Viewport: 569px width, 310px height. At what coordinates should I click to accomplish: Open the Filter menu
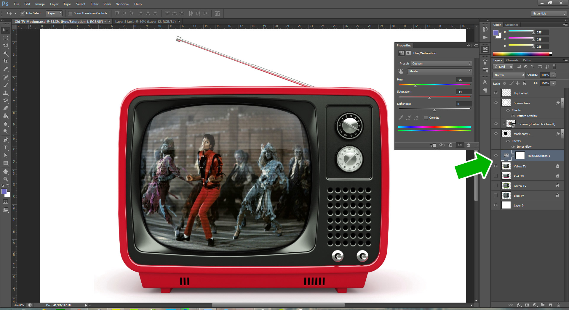95,4
